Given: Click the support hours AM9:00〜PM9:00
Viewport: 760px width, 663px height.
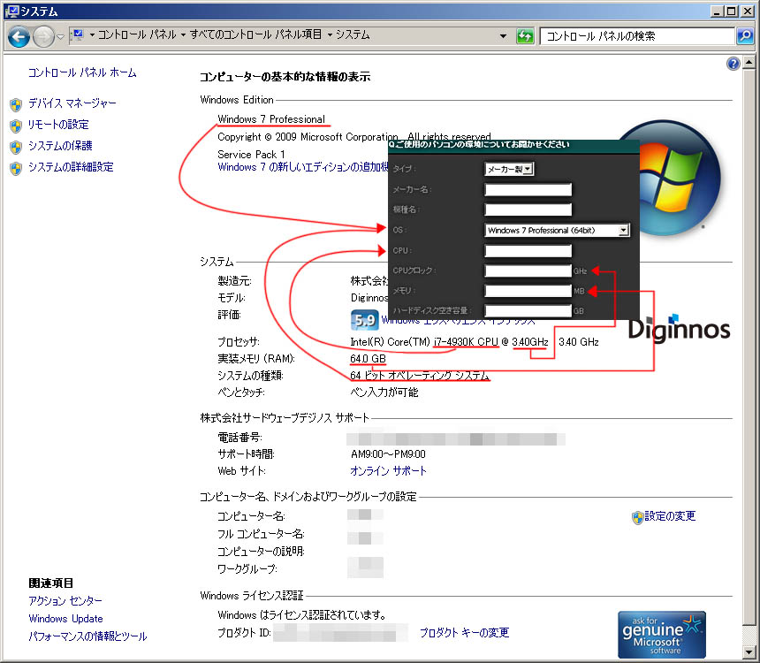Looking at the screenshot, I should pyautogui.click(x=388, y=454).
